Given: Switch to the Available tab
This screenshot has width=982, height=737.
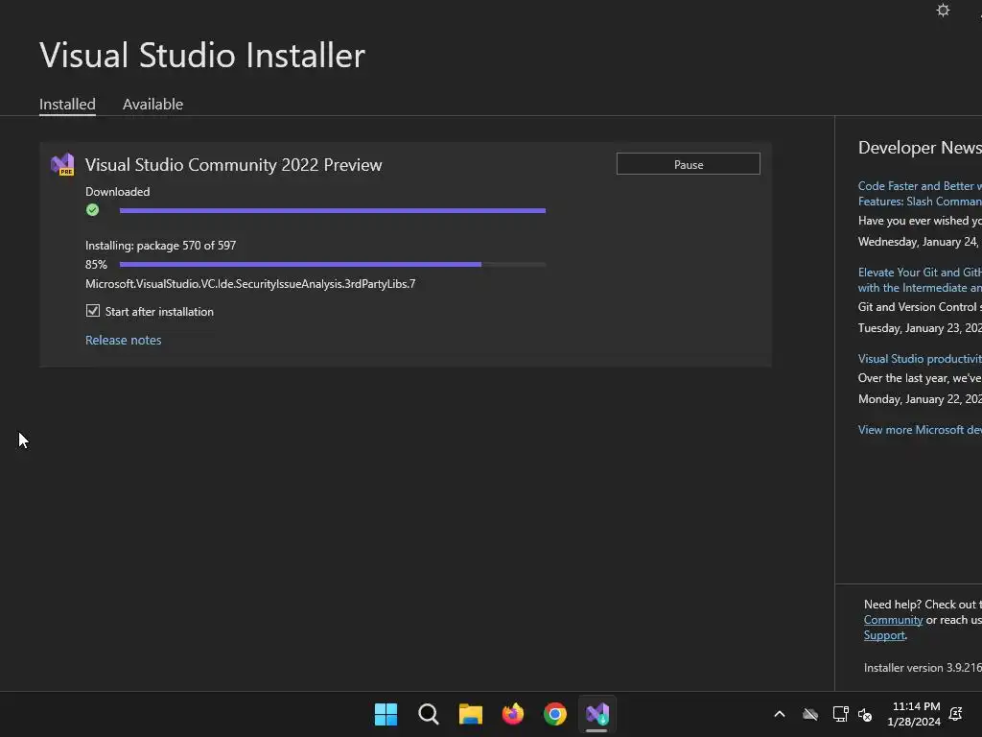Looking at the screenshot, I should [152, 104].
